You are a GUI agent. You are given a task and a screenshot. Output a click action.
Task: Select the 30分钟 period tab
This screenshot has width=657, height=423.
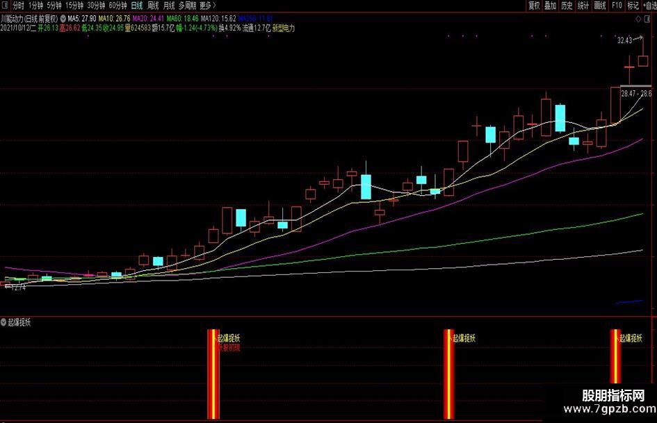(x=96, y=6)
